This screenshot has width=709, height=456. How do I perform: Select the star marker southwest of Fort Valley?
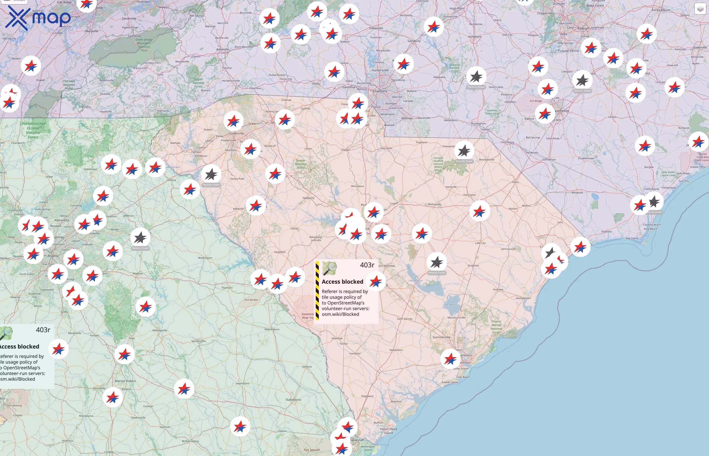[112, 397]
